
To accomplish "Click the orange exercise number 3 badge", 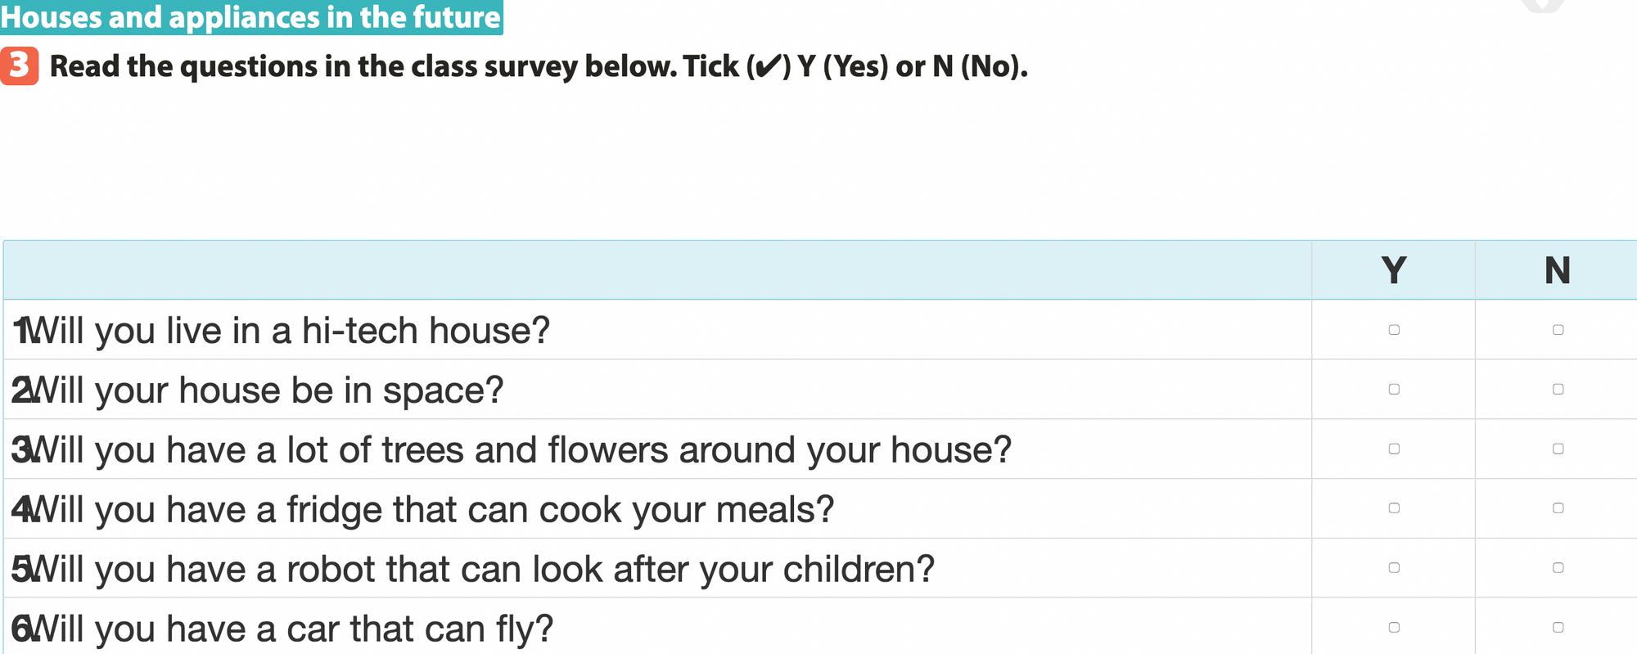I will [x=19, y=65].
